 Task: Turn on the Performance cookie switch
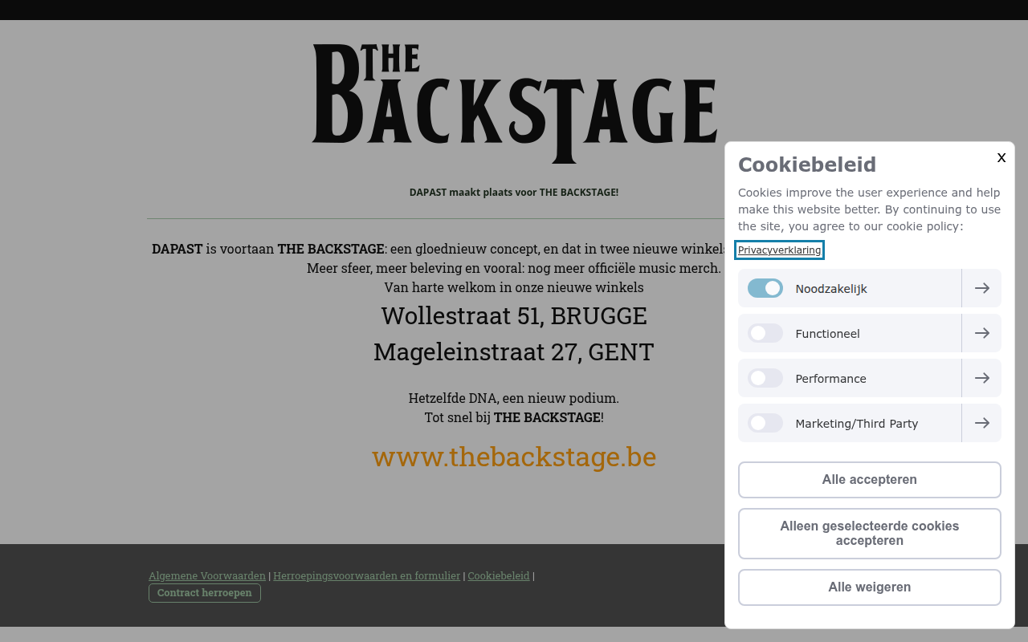coord(765,378)
